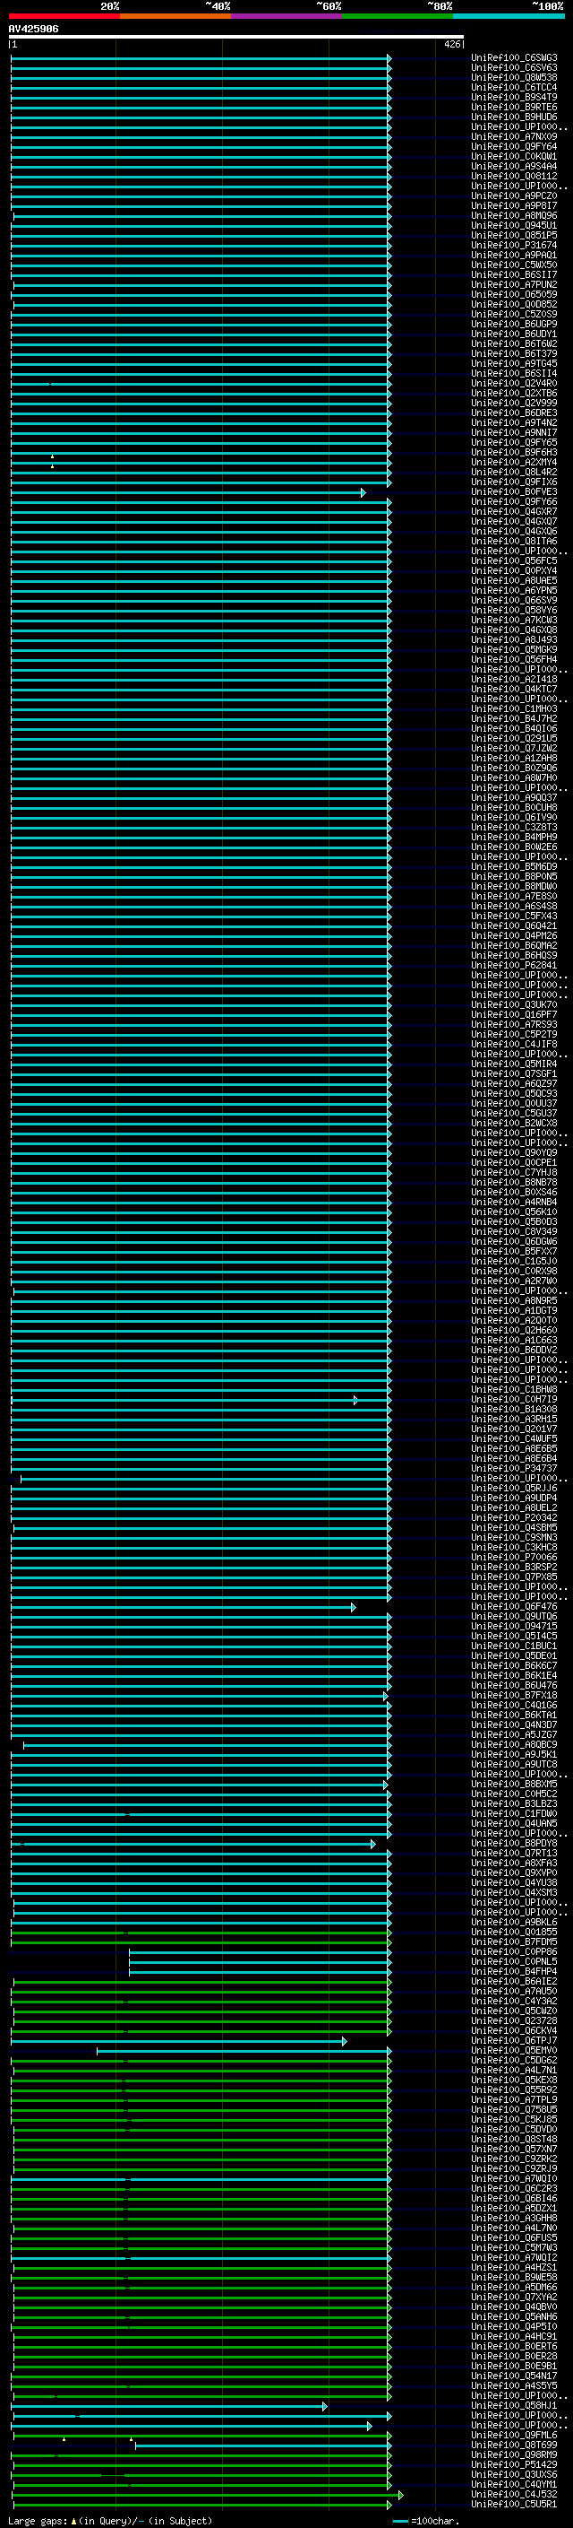Screen dimensions: 573x2528
Task: Click the UniRef100_A7WQI0 hit label
Action: 514,2178
